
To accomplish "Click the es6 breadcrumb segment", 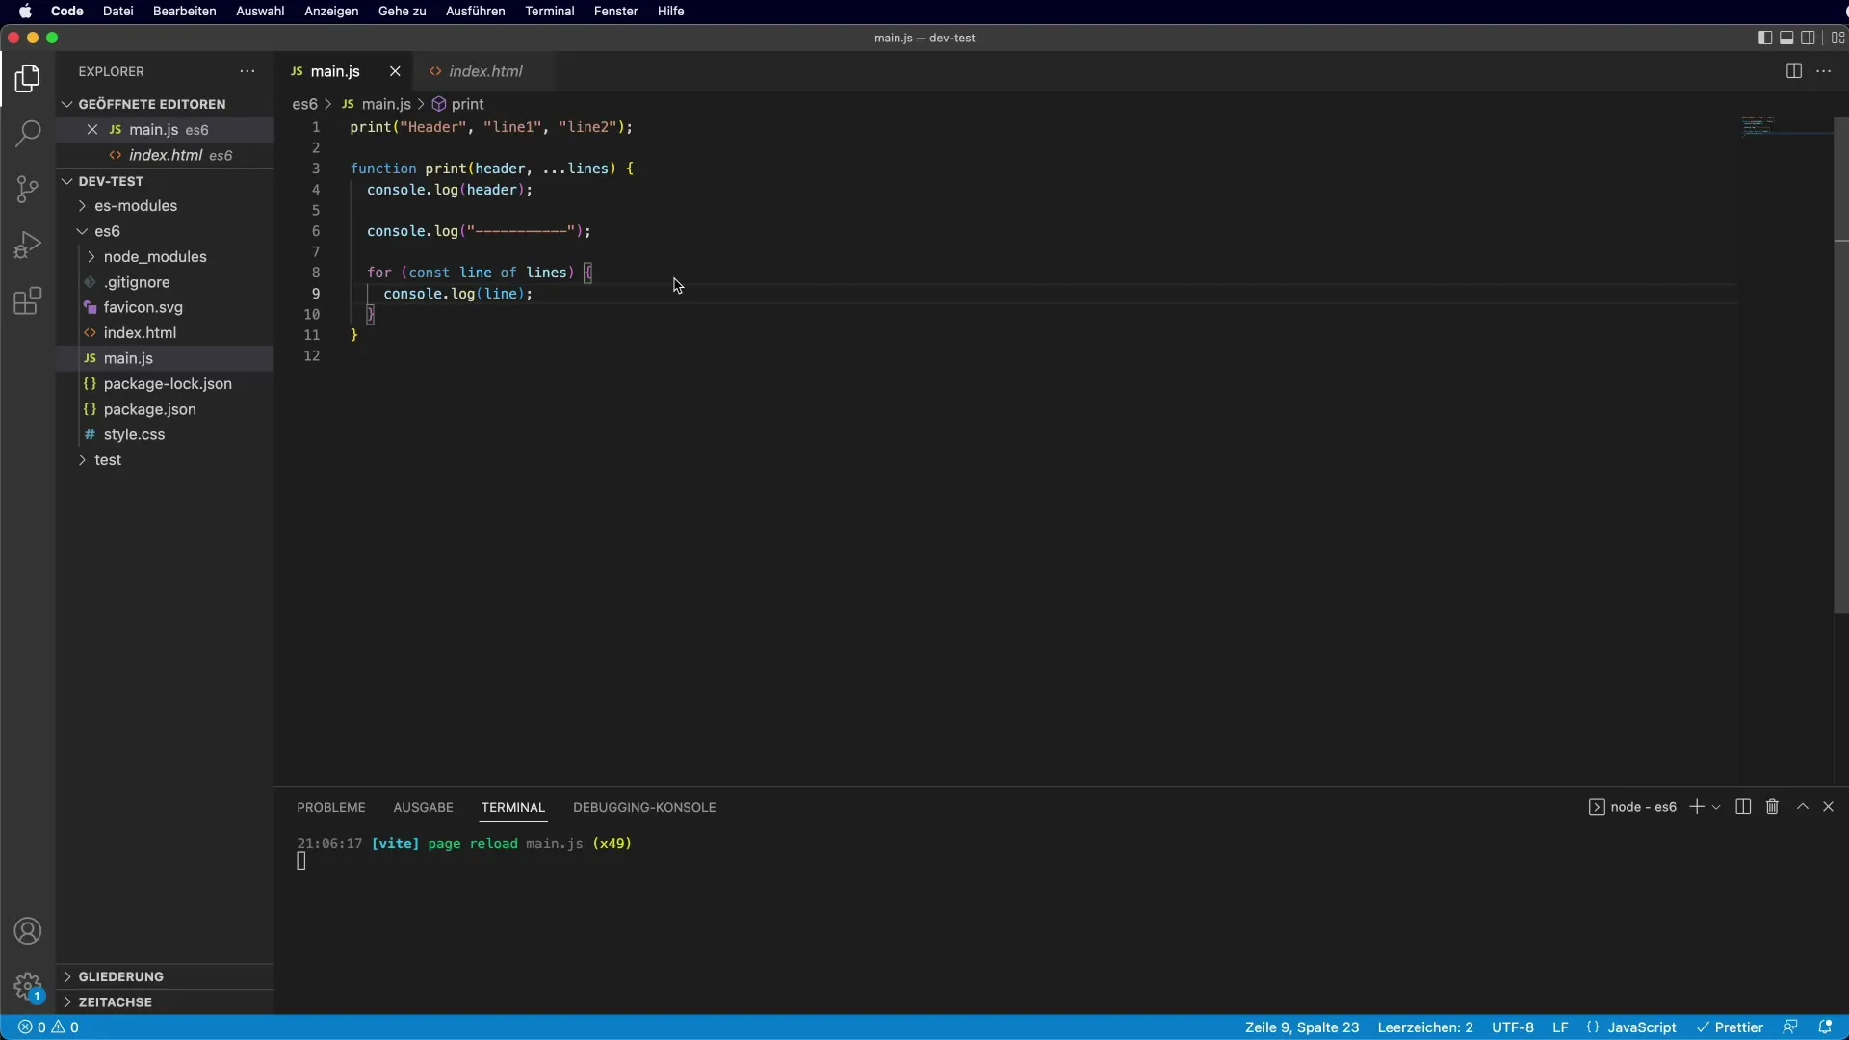I will coord(304,104).
